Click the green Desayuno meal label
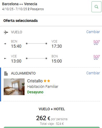This screenshot has width=102, height=128. [x=35, y=92]
